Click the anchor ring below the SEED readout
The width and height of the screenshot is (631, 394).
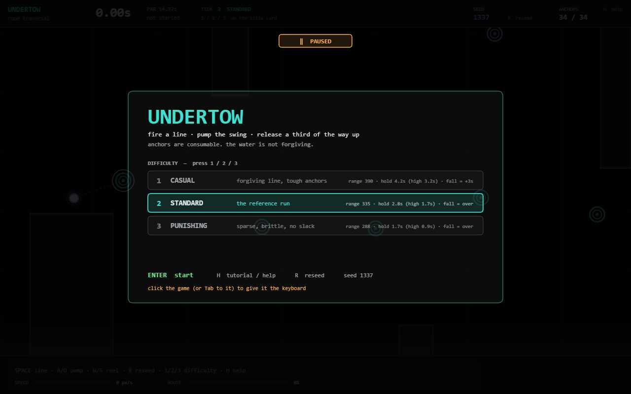(x=494, y=33)
